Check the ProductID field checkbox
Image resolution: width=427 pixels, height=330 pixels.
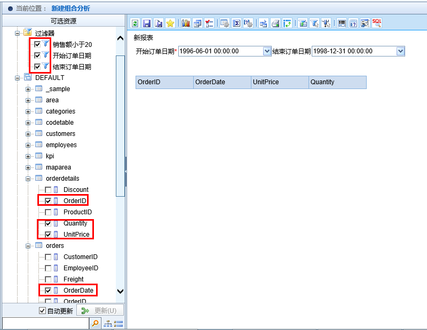click(48, 212)
